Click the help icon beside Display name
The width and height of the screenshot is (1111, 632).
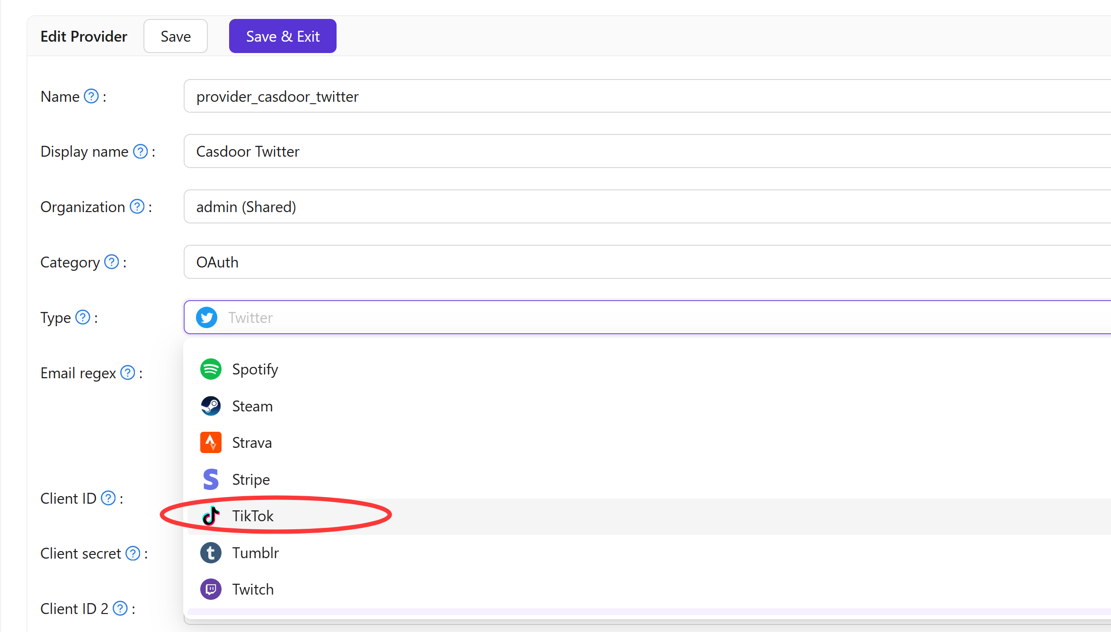[141, 151]
